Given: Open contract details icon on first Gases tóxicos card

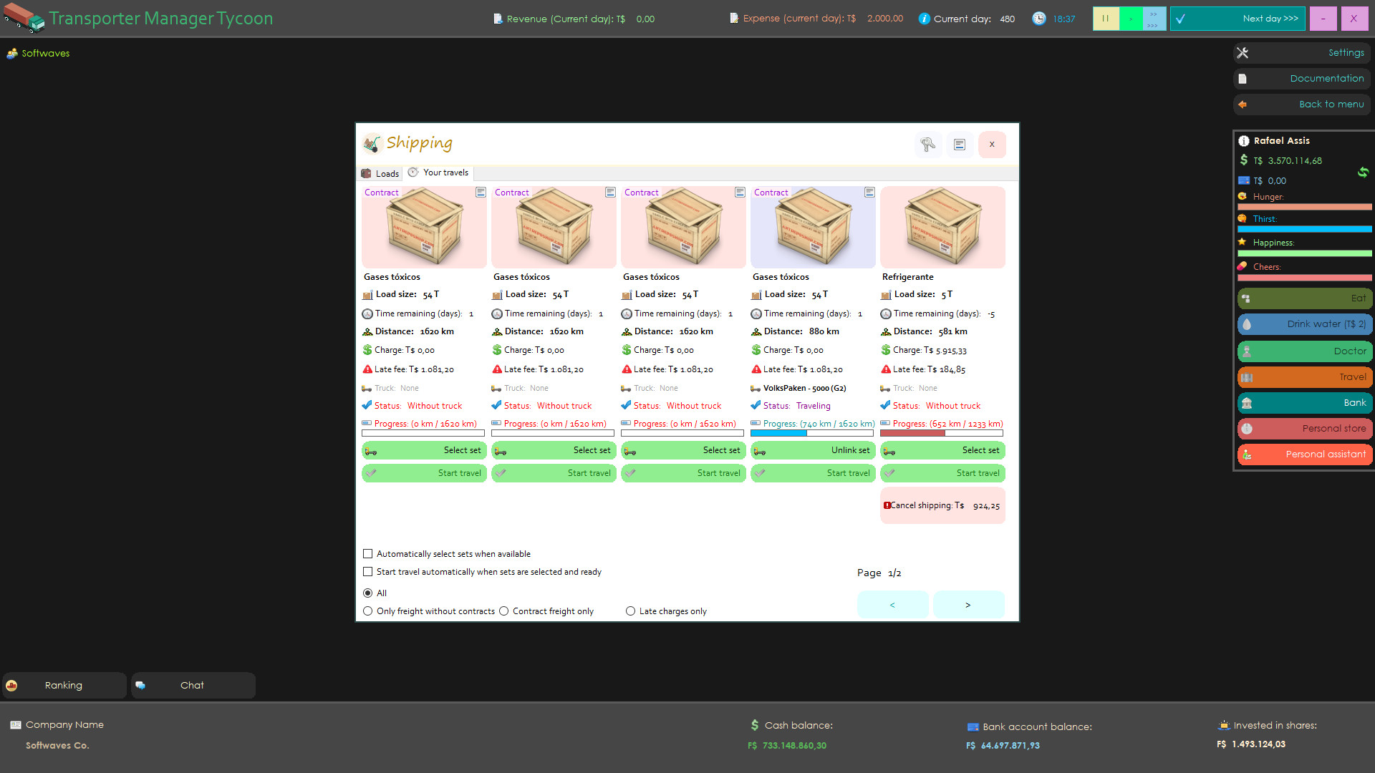Looking at the screenshot, I should pyautogui.click(x=480, y=192).
